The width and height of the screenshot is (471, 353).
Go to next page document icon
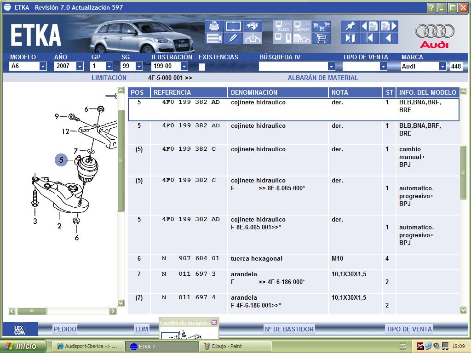tap(389, 26)
